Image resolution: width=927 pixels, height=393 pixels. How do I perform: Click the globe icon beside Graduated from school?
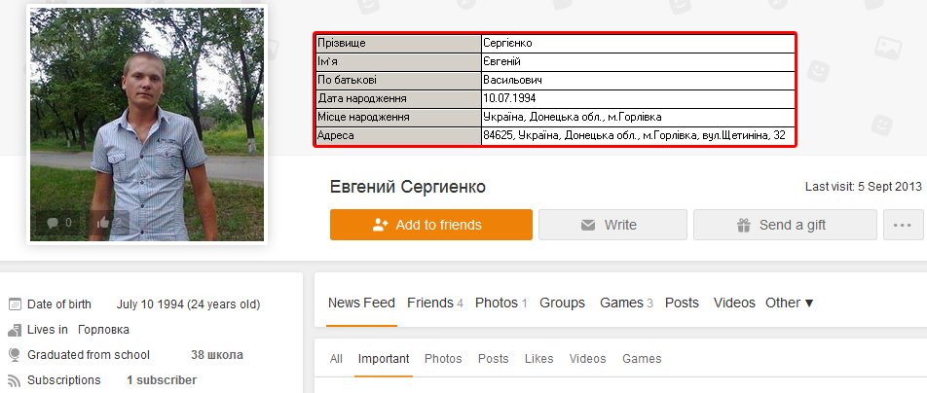pyautogui.click(x=15, y=355)
